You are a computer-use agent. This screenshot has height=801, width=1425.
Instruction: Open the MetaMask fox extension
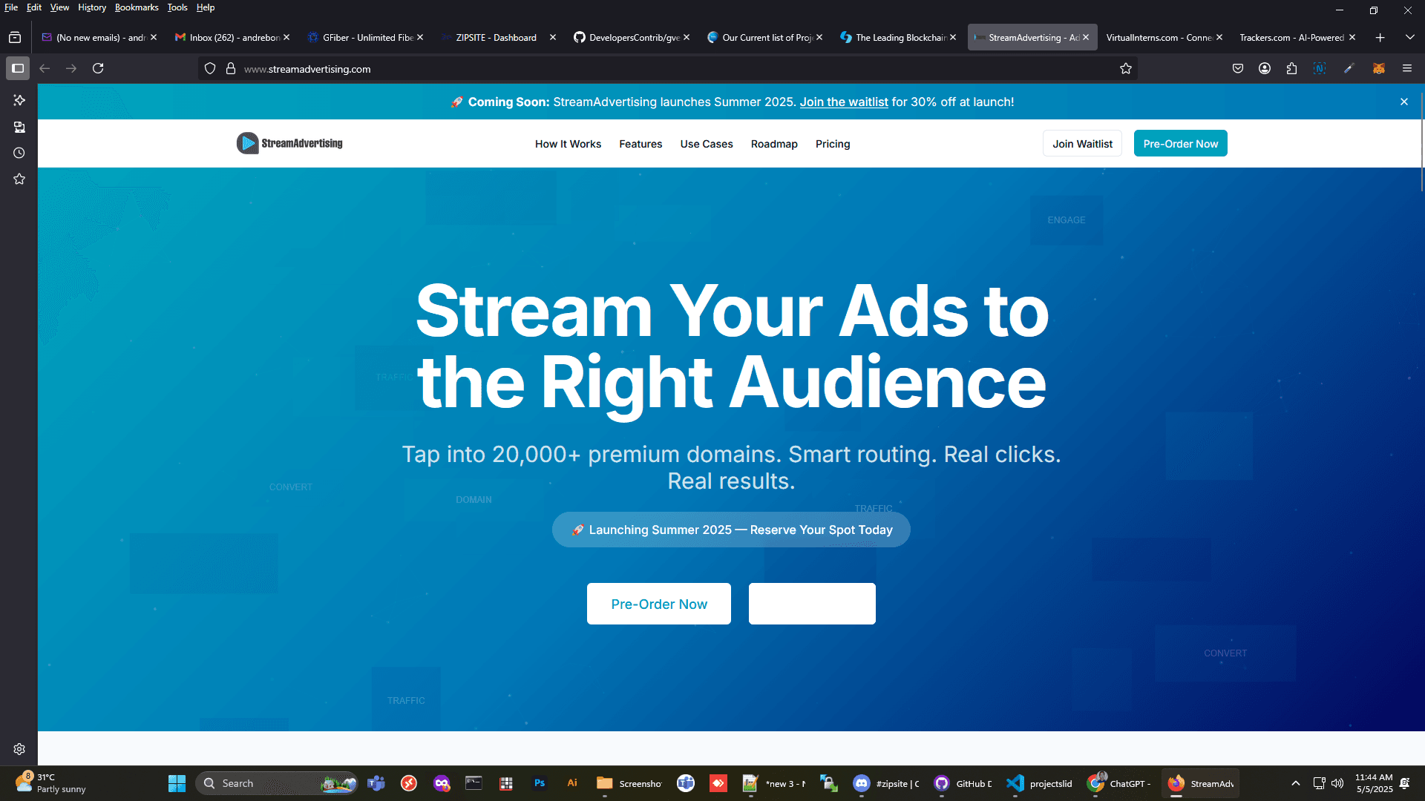[1379, 68]
